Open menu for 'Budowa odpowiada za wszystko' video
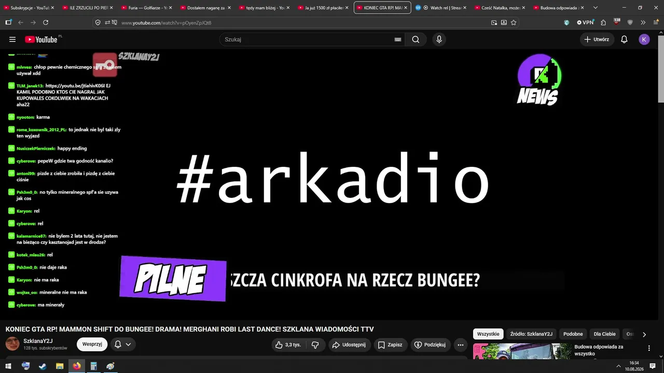 (649, 348)
